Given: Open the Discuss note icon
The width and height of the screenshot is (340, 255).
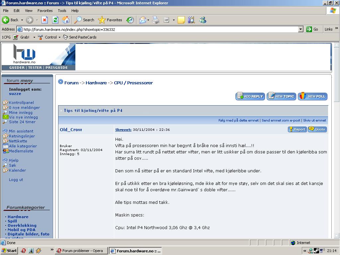Looking at the screenshot, I should [x=181, y=20].
